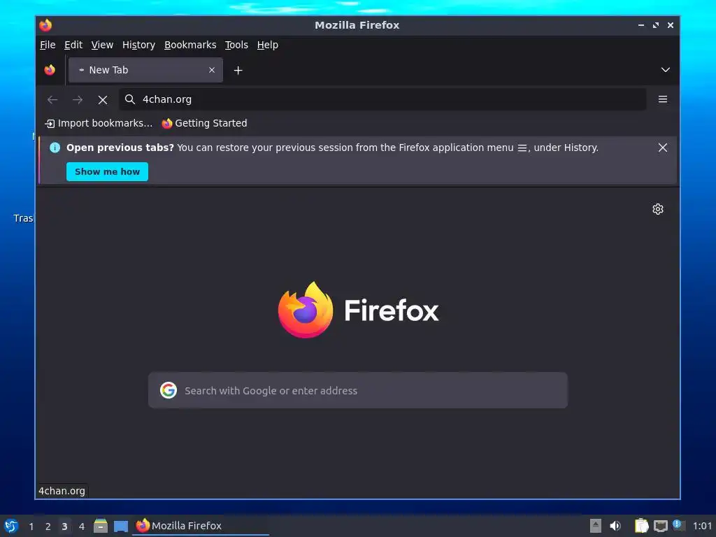This screenshot has height=537, width=716.
Task: Click Import bookmarks bookmark toolbar item
Action: (x=99, y=123)
